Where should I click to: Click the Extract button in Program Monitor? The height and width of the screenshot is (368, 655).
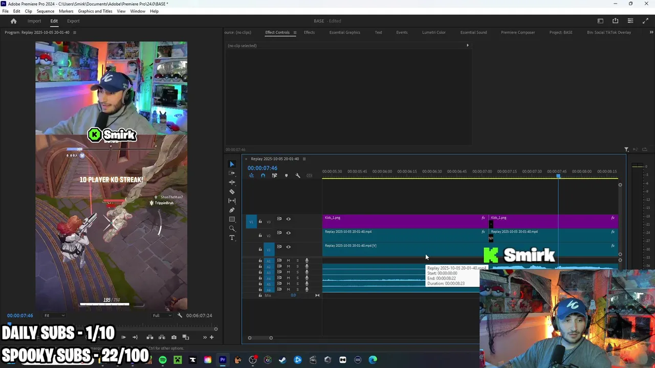click(162, 337)
